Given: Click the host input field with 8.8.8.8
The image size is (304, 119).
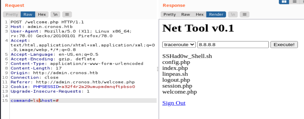Looking at the screenshot, I should (233, 45).
